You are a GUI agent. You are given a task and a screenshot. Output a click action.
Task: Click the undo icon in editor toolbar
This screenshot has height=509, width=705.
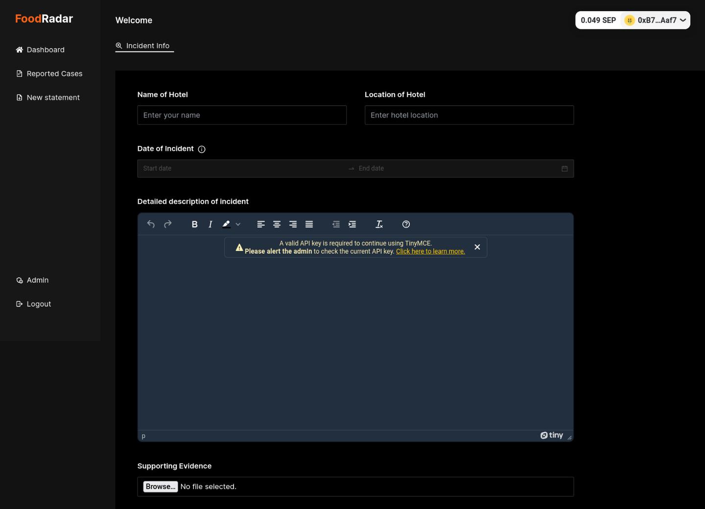tap(151, 224)
